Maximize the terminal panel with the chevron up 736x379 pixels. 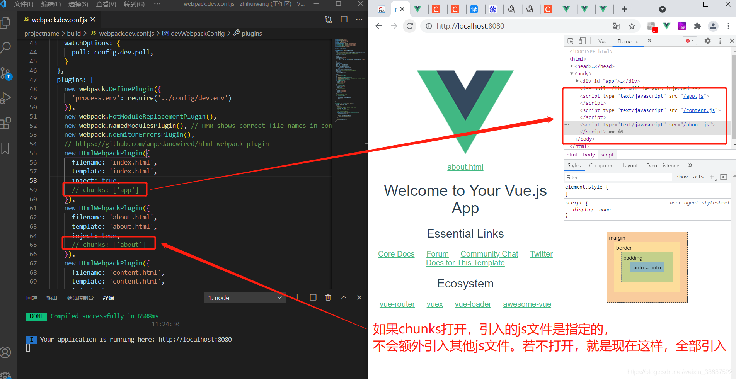tap(344, 297)
